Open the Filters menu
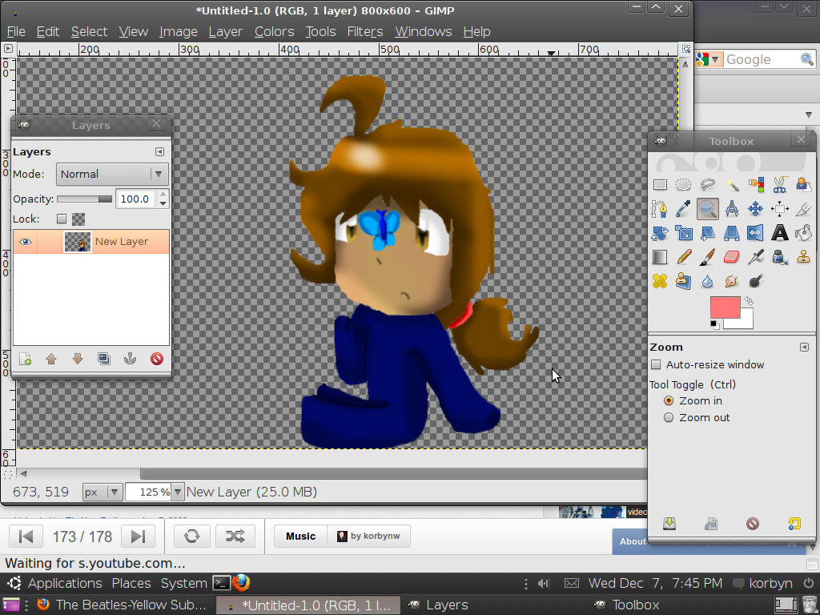The height and width of the screenshot is (615, 820). click(x=365, y=31)
